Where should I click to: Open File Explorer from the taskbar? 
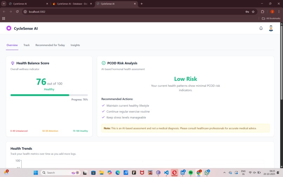101,173
